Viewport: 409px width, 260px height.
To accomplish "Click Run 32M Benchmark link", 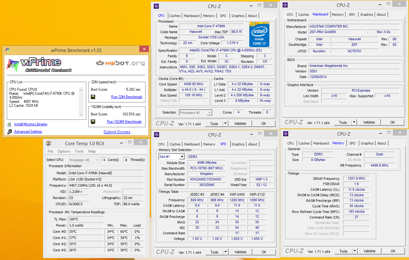I will click(127, 97).
